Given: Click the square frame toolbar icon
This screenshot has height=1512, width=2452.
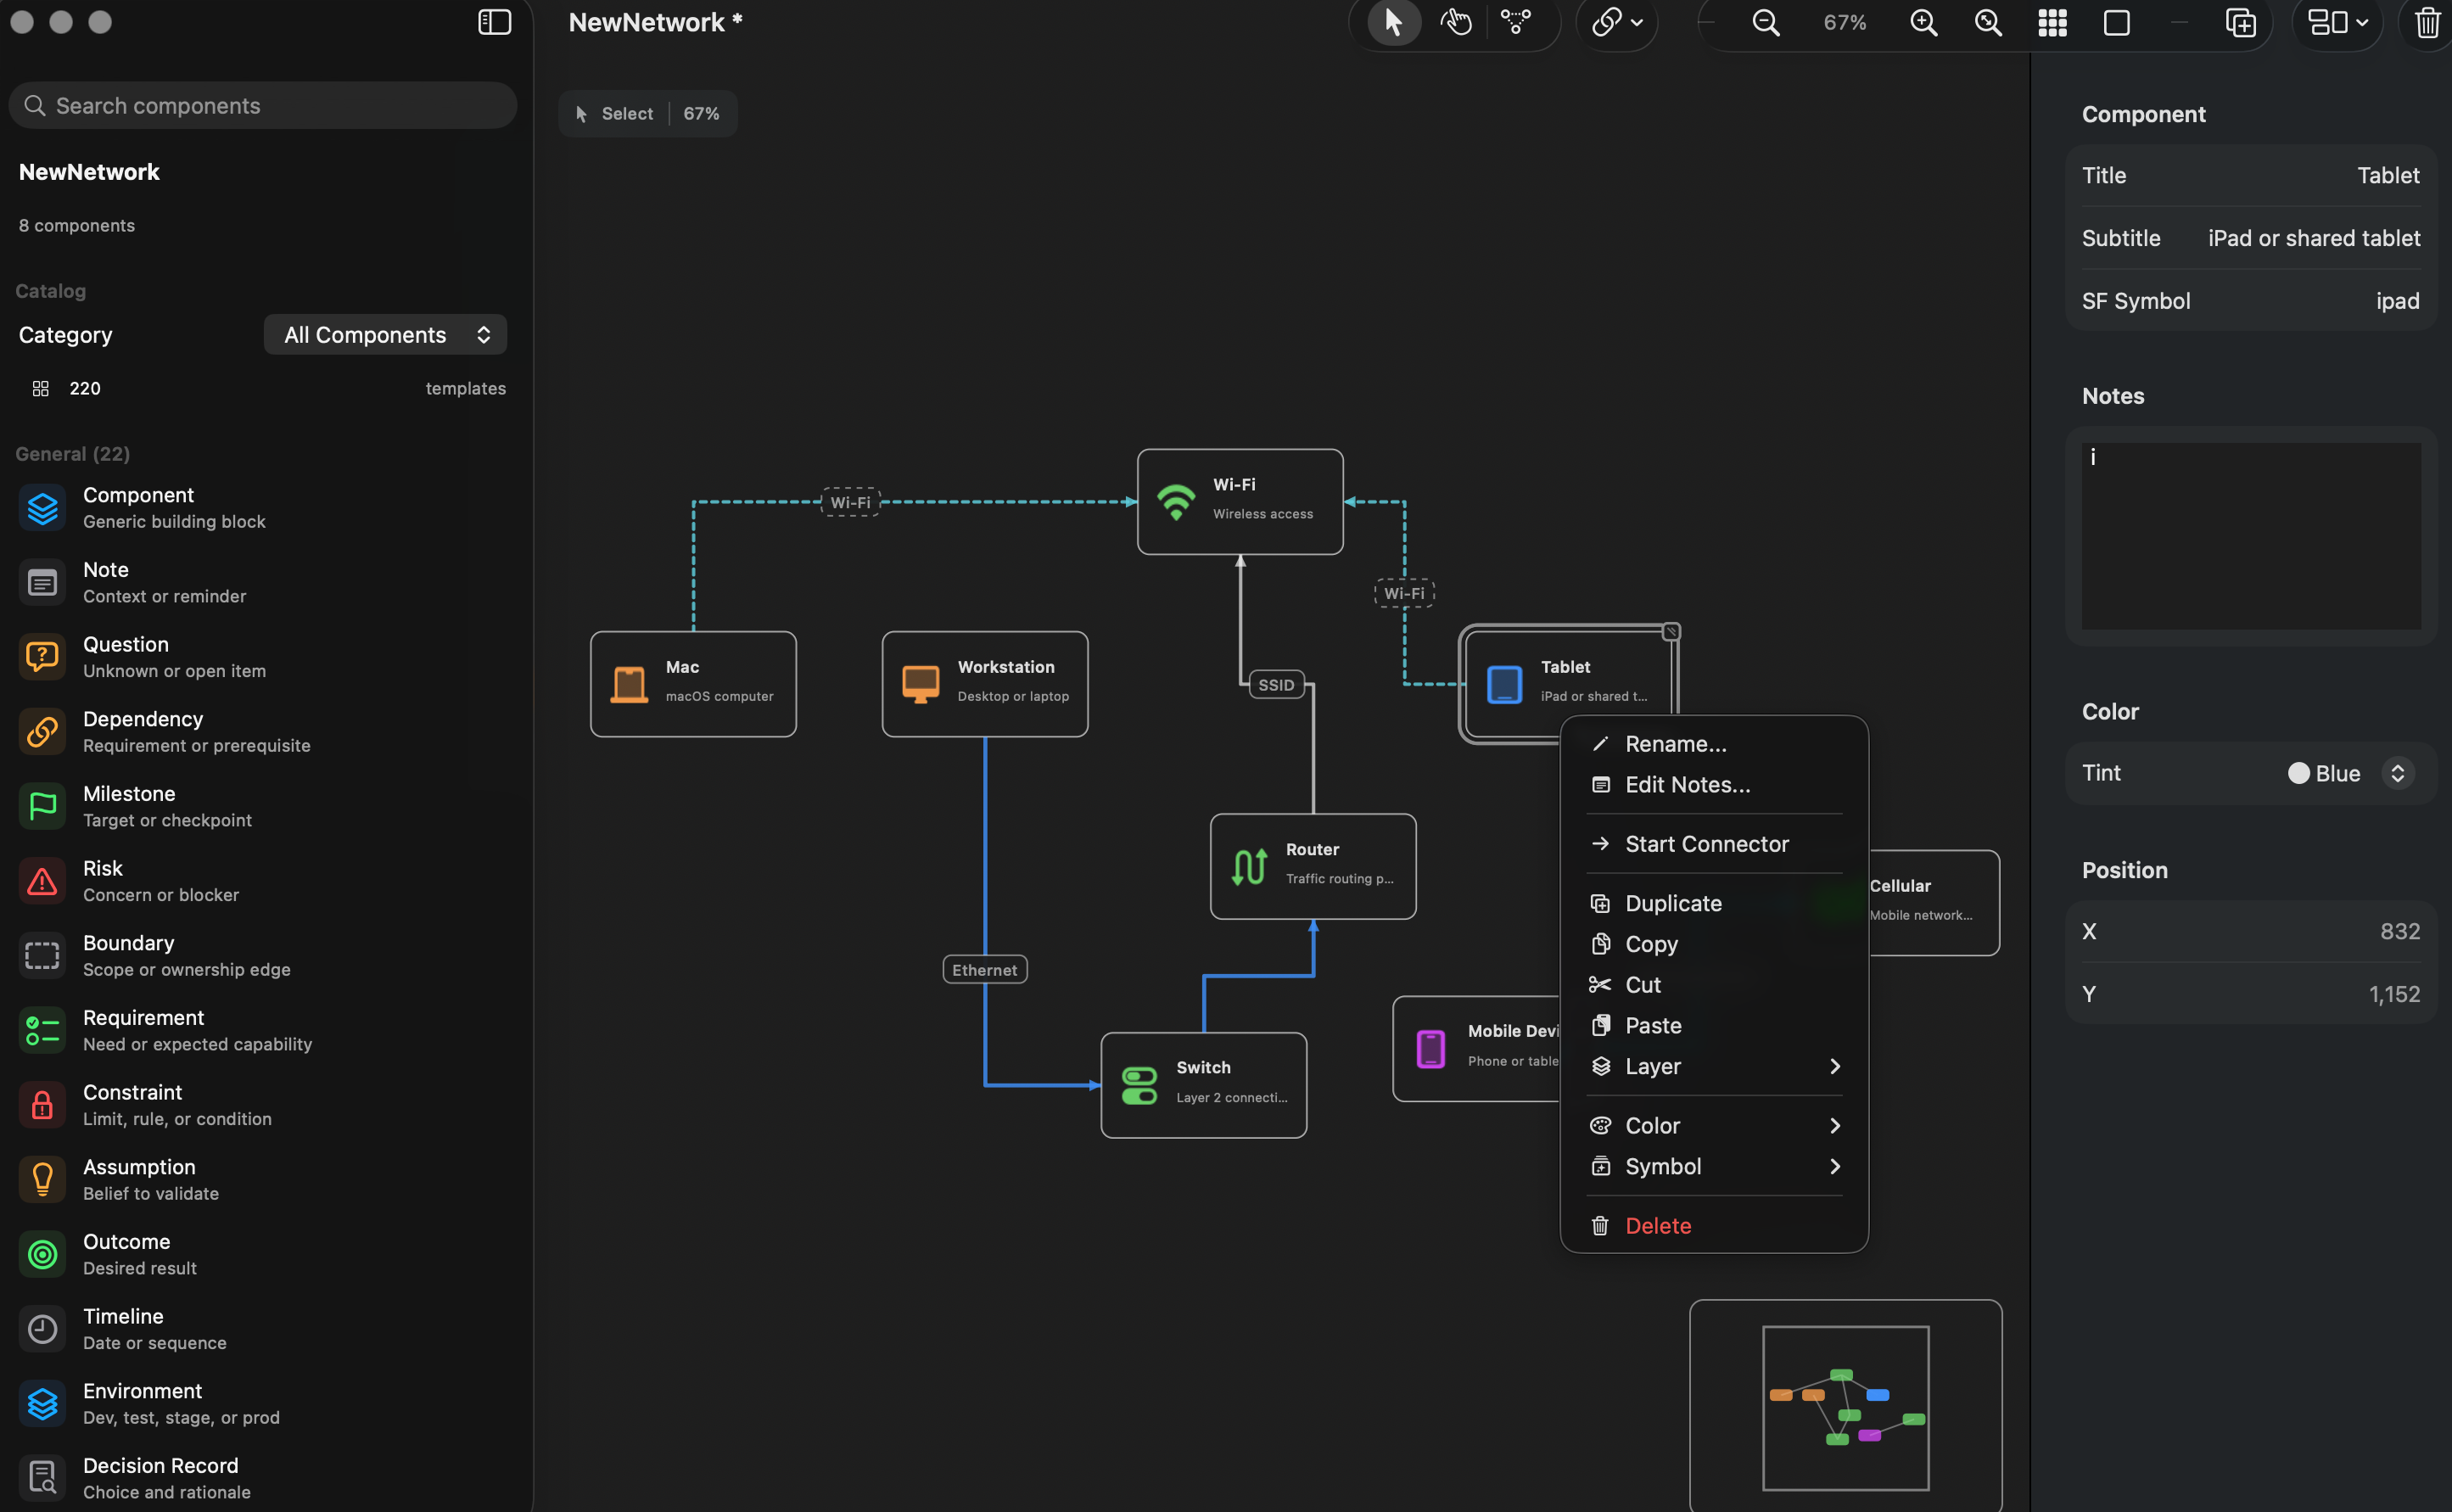Looking at the screenshot, I should click(2116, 22).
